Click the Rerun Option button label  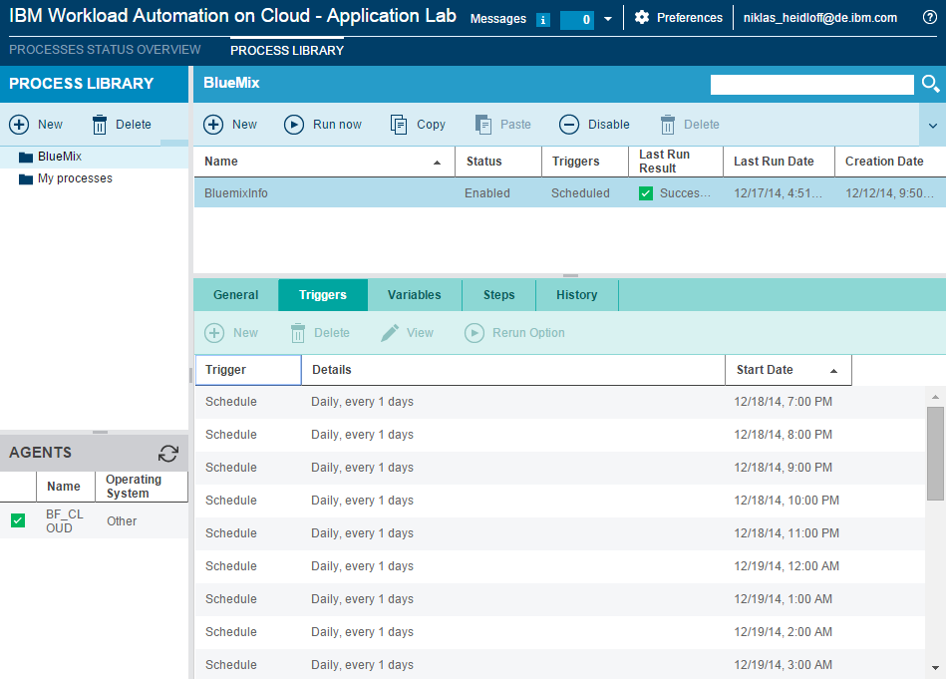click(x=528, y=333)
